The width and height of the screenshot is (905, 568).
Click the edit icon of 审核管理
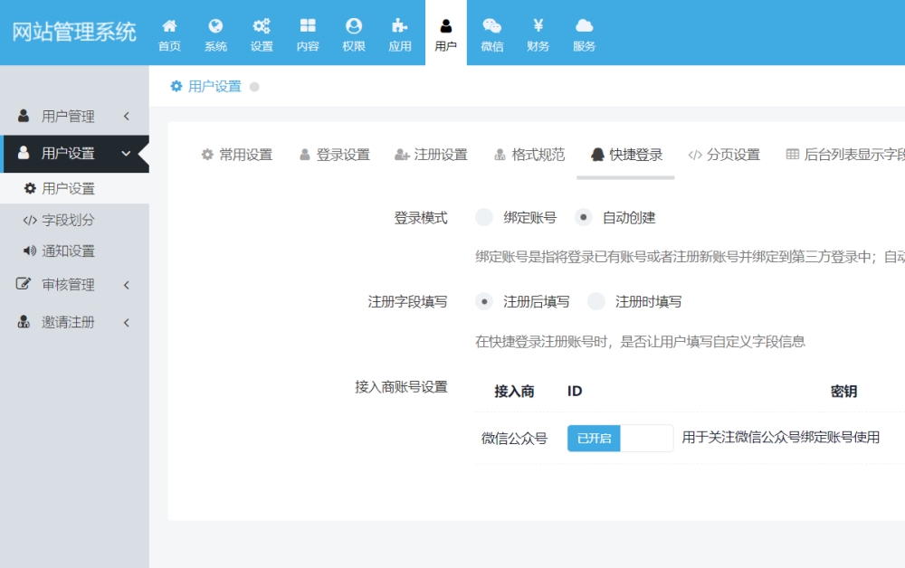click(24, 284)
